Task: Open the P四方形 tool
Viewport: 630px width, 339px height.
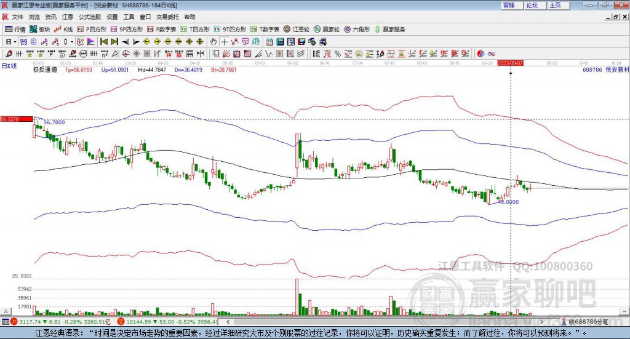Action: tap(92, 30)
